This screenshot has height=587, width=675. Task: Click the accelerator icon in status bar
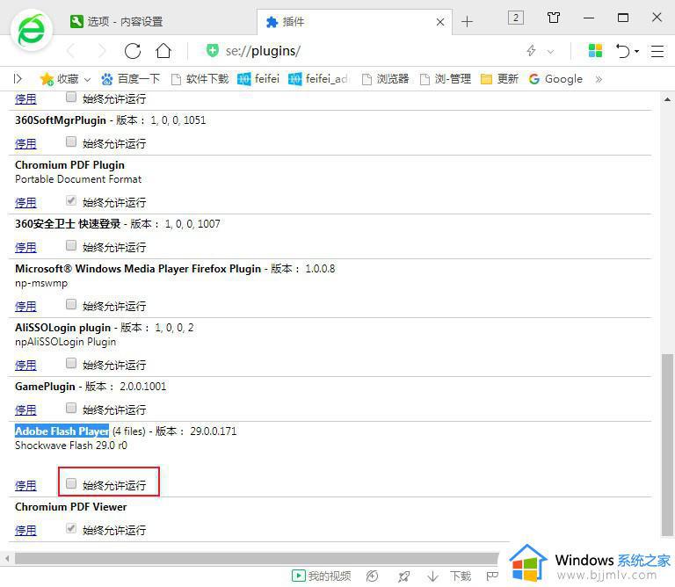pyautogui.click(x=372, y=576)
